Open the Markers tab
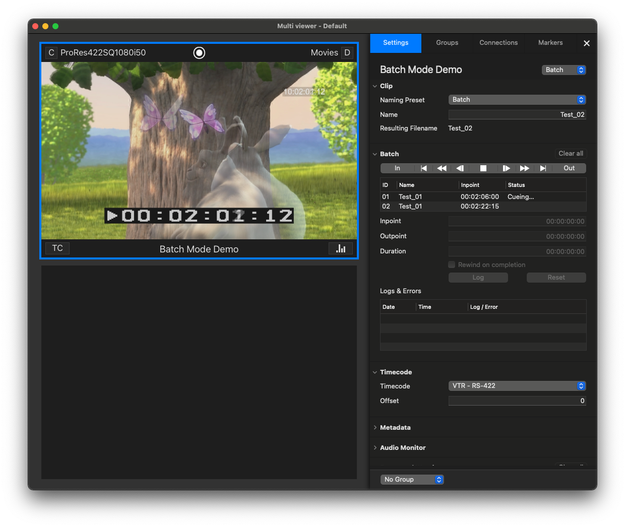This screenshot has height=527, width=625. pos(550,43)
